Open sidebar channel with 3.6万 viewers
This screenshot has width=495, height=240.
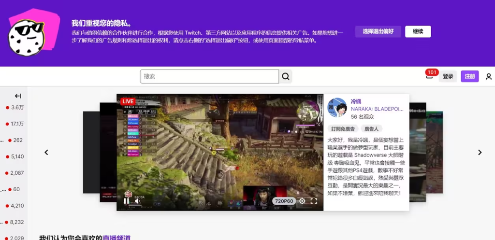coord(15,108)
